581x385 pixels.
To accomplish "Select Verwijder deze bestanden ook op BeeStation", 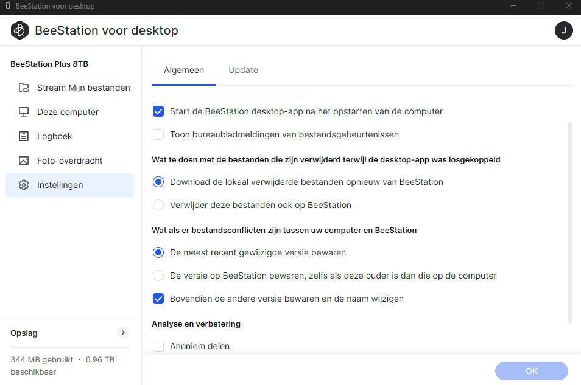I will click(158, 205).
